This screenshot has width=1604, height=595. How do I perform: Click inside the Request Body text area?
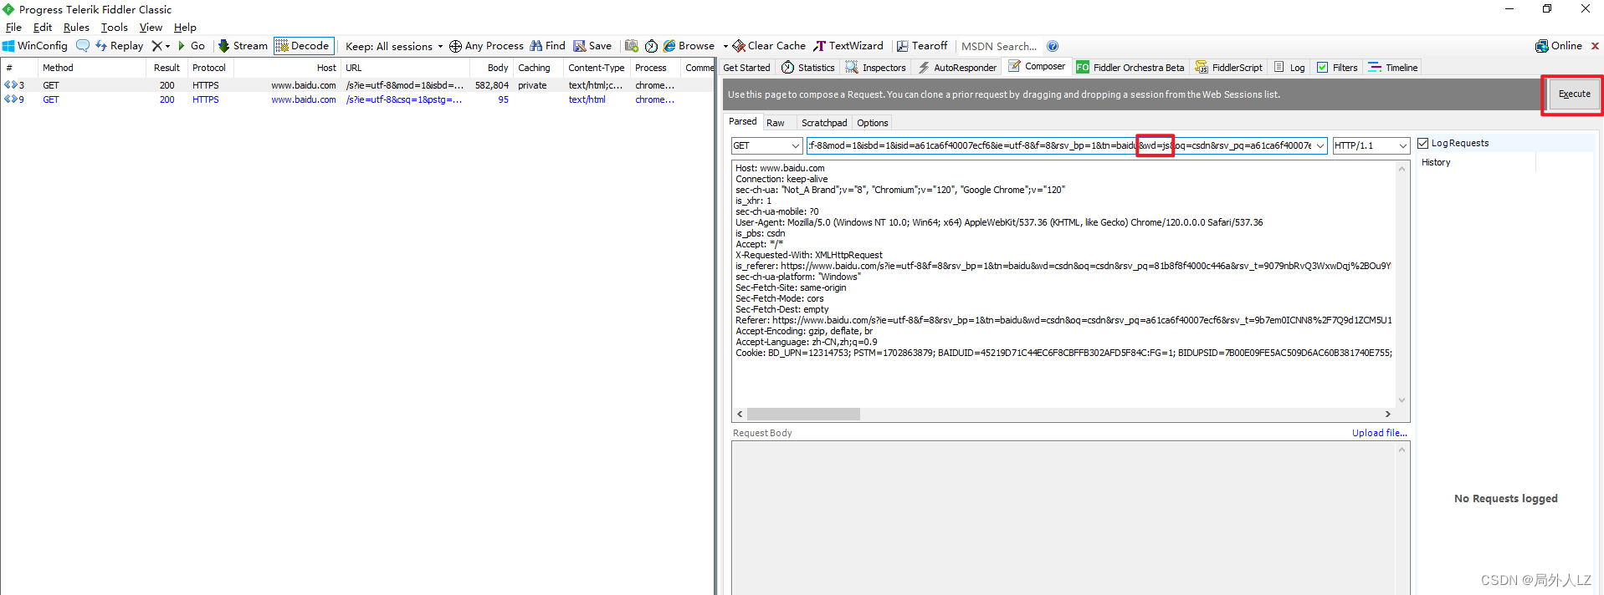(1064, 517)
